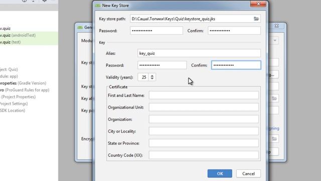Click the Alias field containing key_quiz
This screenshot has height=181, width=321.
199,53
